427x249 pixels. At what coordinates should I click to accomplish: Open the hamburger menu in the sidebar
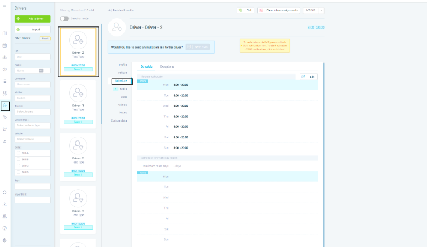tap(5, 6)
